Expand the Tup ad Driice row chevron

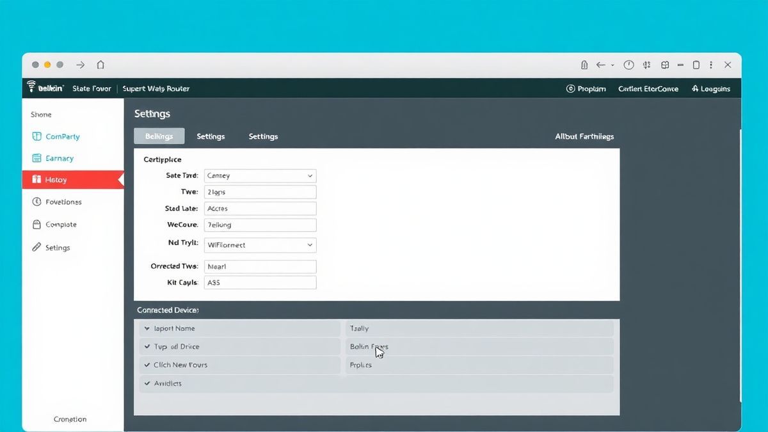click(x=148, y=347)
